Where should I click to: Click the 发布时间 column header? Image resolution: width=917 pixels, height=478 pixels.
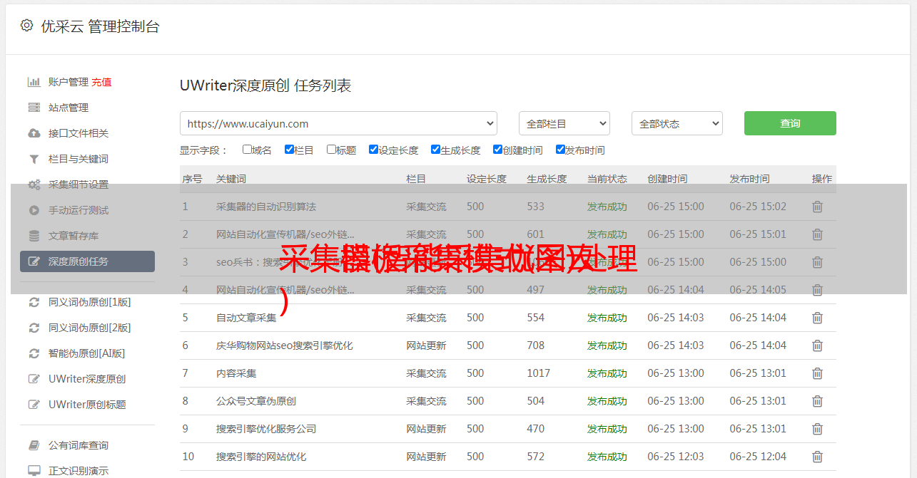[x=749, y=179]
